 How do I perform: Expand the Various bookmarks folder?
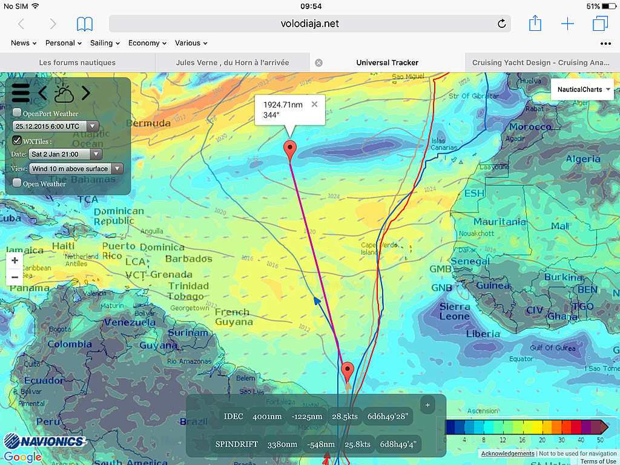(x=191, y=43)
